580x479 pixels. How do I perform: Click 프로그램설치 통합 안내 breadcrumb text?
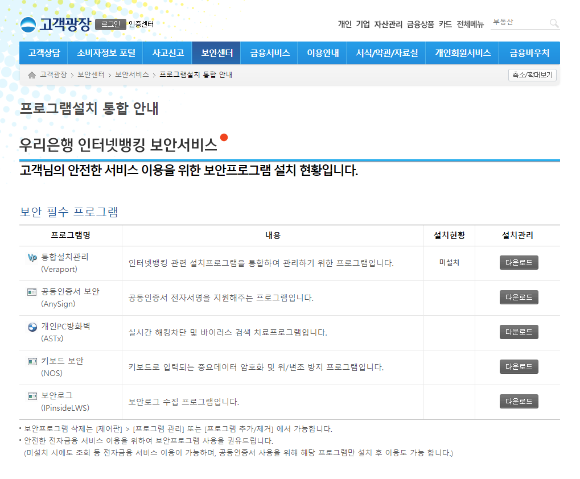[196, 75]
